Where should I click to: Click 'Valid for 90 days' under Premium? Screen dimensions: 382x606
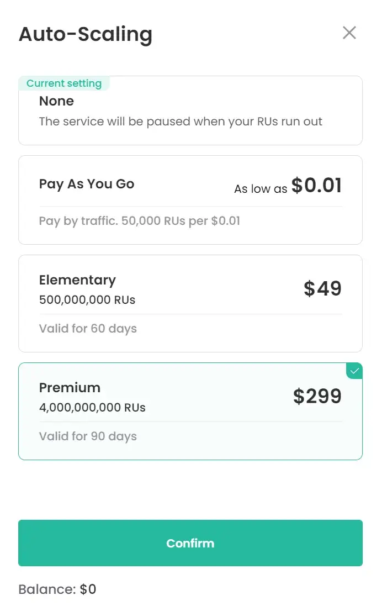pyautogui.click(x=88, y=436)
